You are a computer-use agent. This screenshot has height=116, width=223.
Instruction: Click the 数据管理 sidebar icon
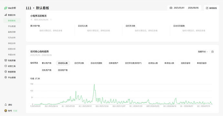pos(6,72)
